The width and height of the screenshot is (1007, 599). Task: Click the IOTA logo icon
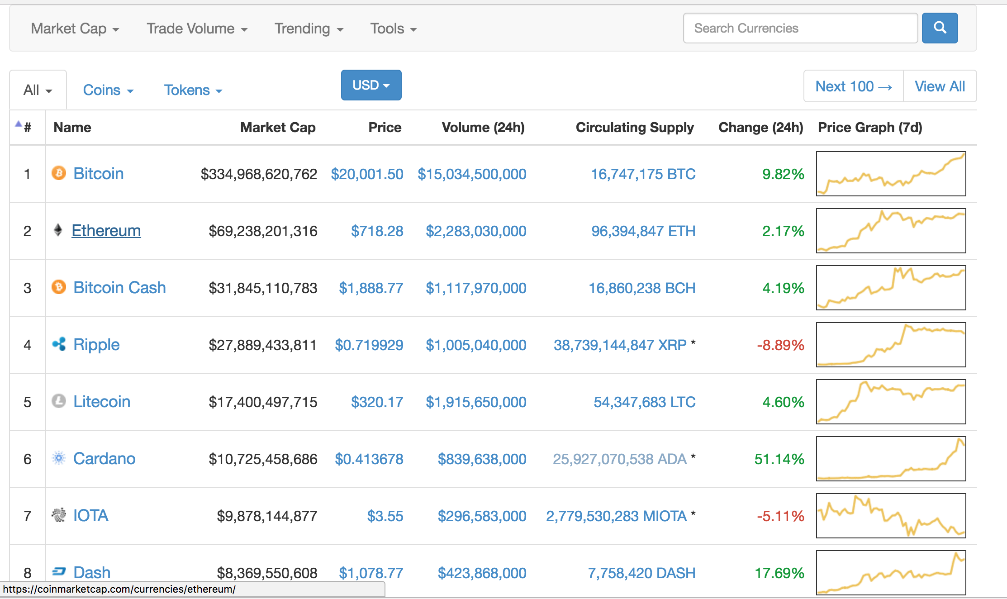click(59, 515)
